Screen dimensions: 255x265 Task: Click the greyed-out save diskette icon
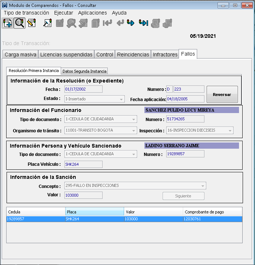coord(60,23)
